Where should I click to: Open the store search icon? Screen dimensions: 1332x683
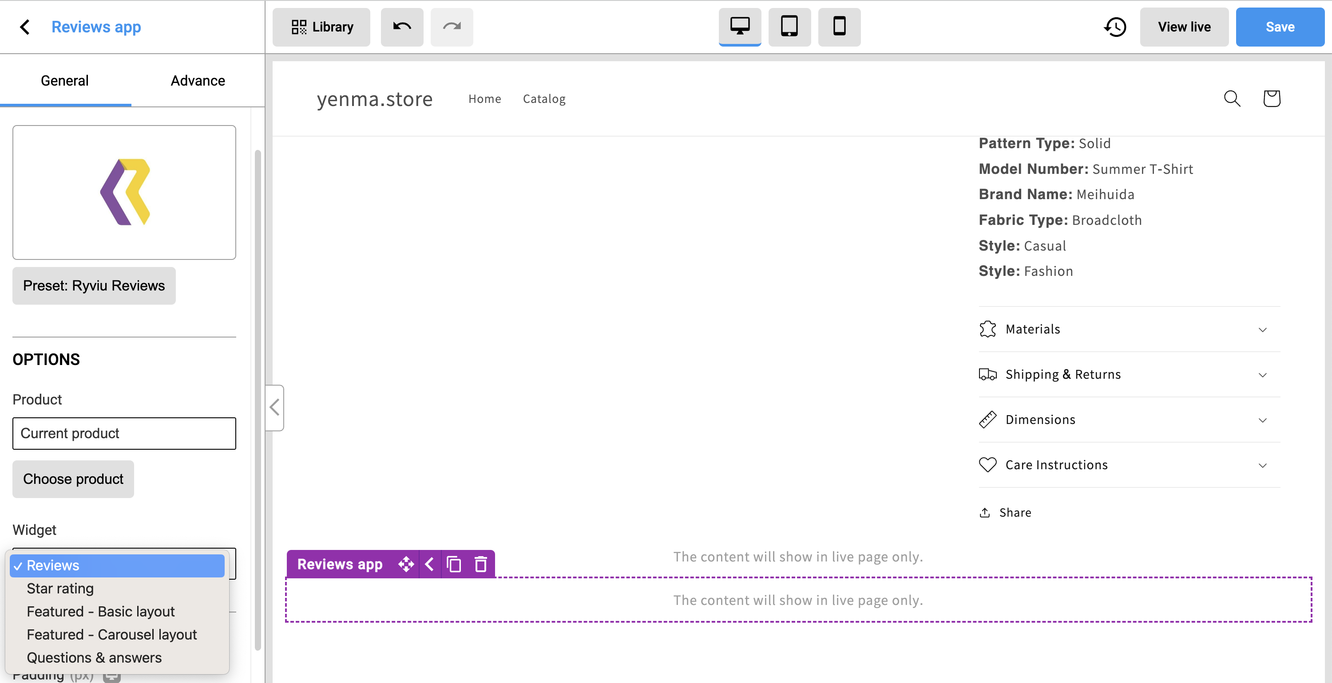coord(1232,98)
